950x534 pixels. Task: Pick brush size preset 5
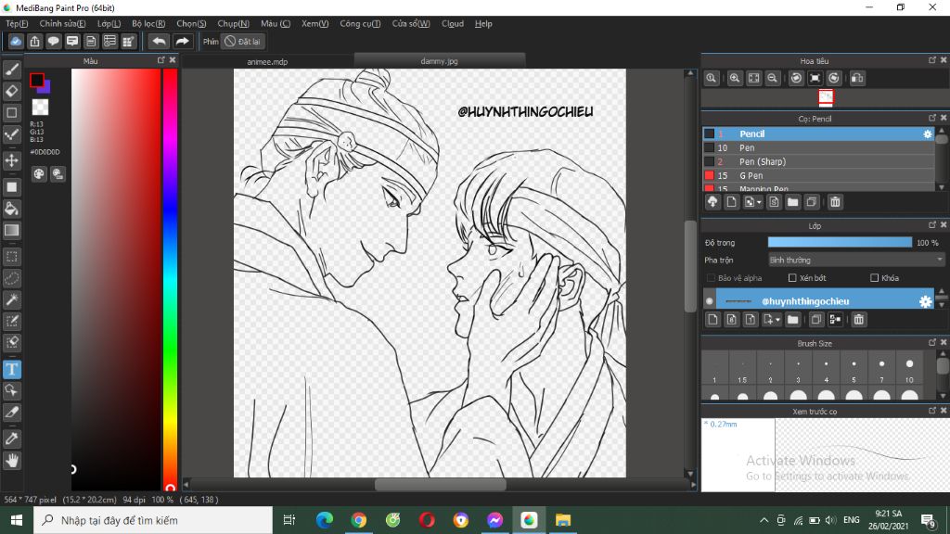854,369
